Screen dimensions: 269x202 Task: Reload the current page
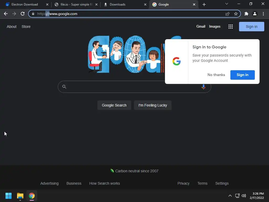23,14
